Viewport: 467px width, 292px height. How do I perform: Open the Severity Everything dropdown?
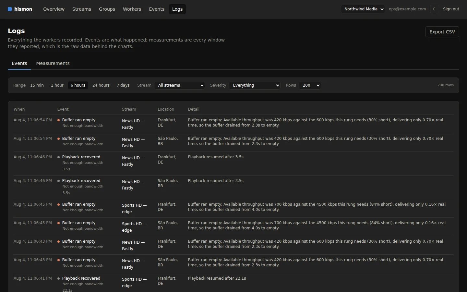pyautogui.click(x=255, y=85)
